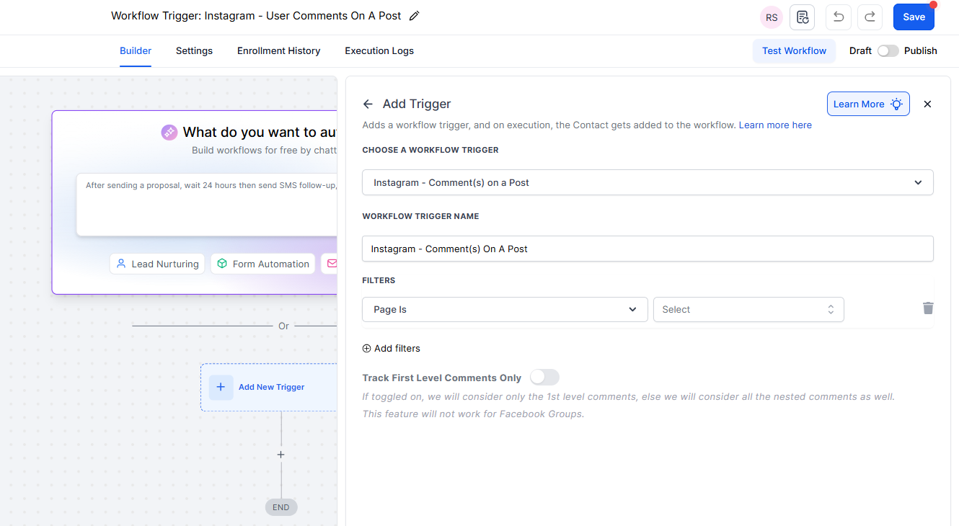Click the undo arrow icon

click(838, 17)
